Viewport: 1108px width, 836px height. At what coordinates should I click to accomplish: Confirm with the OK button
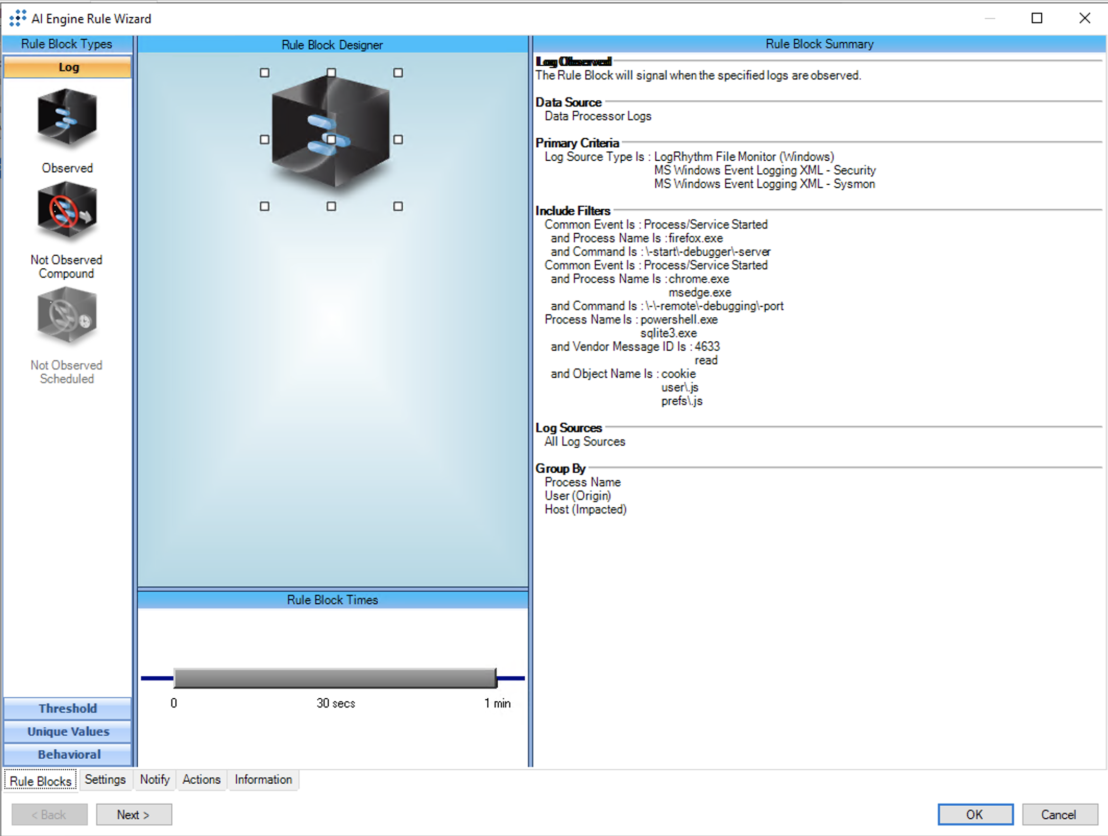pyautogui.click(x=974, y=815)
